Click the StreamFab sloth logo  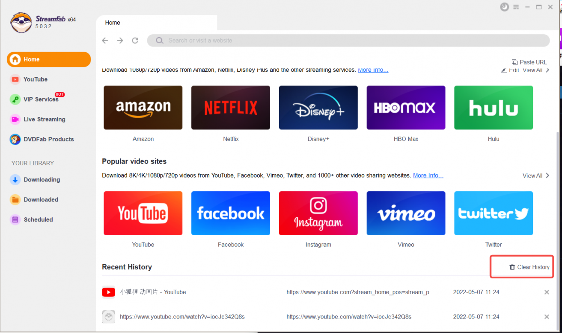21,23
